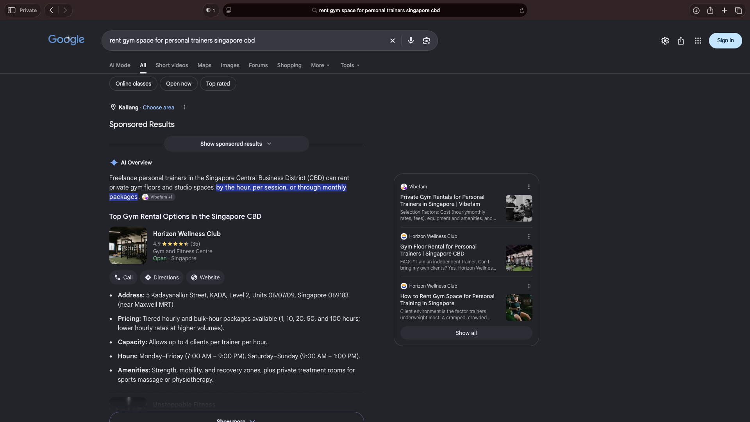The width and height of the screenshot is (750, 422).
Task: Open the page reader menu icon in address bar
Action: pos(229,11)
